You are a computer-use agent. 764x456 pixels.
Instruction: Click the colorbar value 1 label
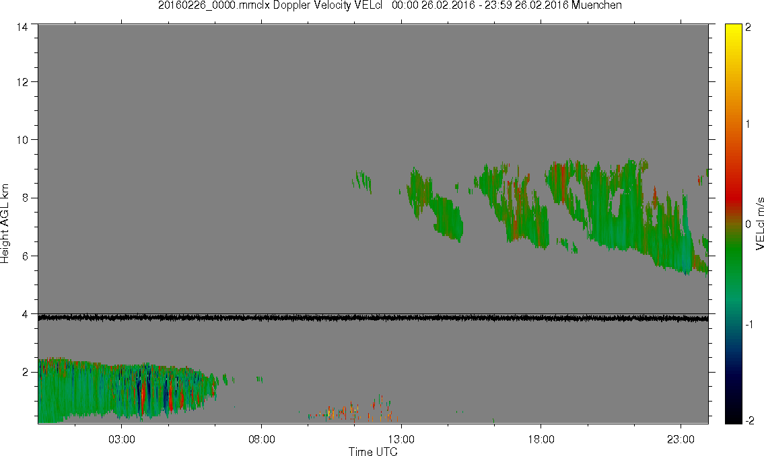click(749, 124)
